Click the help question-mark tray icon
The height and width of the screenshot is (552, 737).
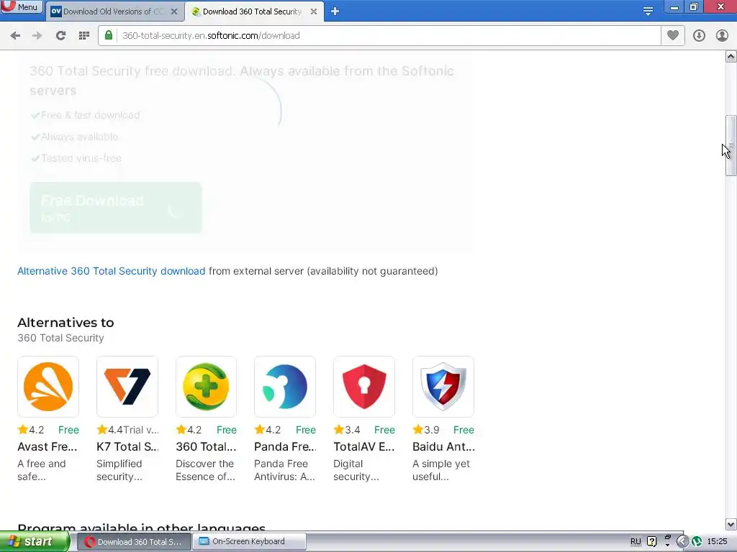[x=651, y=541]
